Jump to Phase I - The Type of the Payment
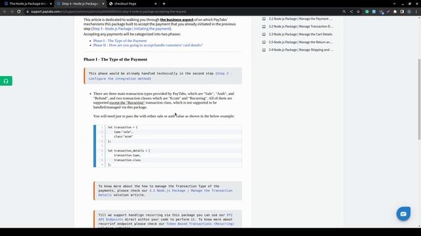The height and width of the screenshot is (236, 421). click(120, 41)
